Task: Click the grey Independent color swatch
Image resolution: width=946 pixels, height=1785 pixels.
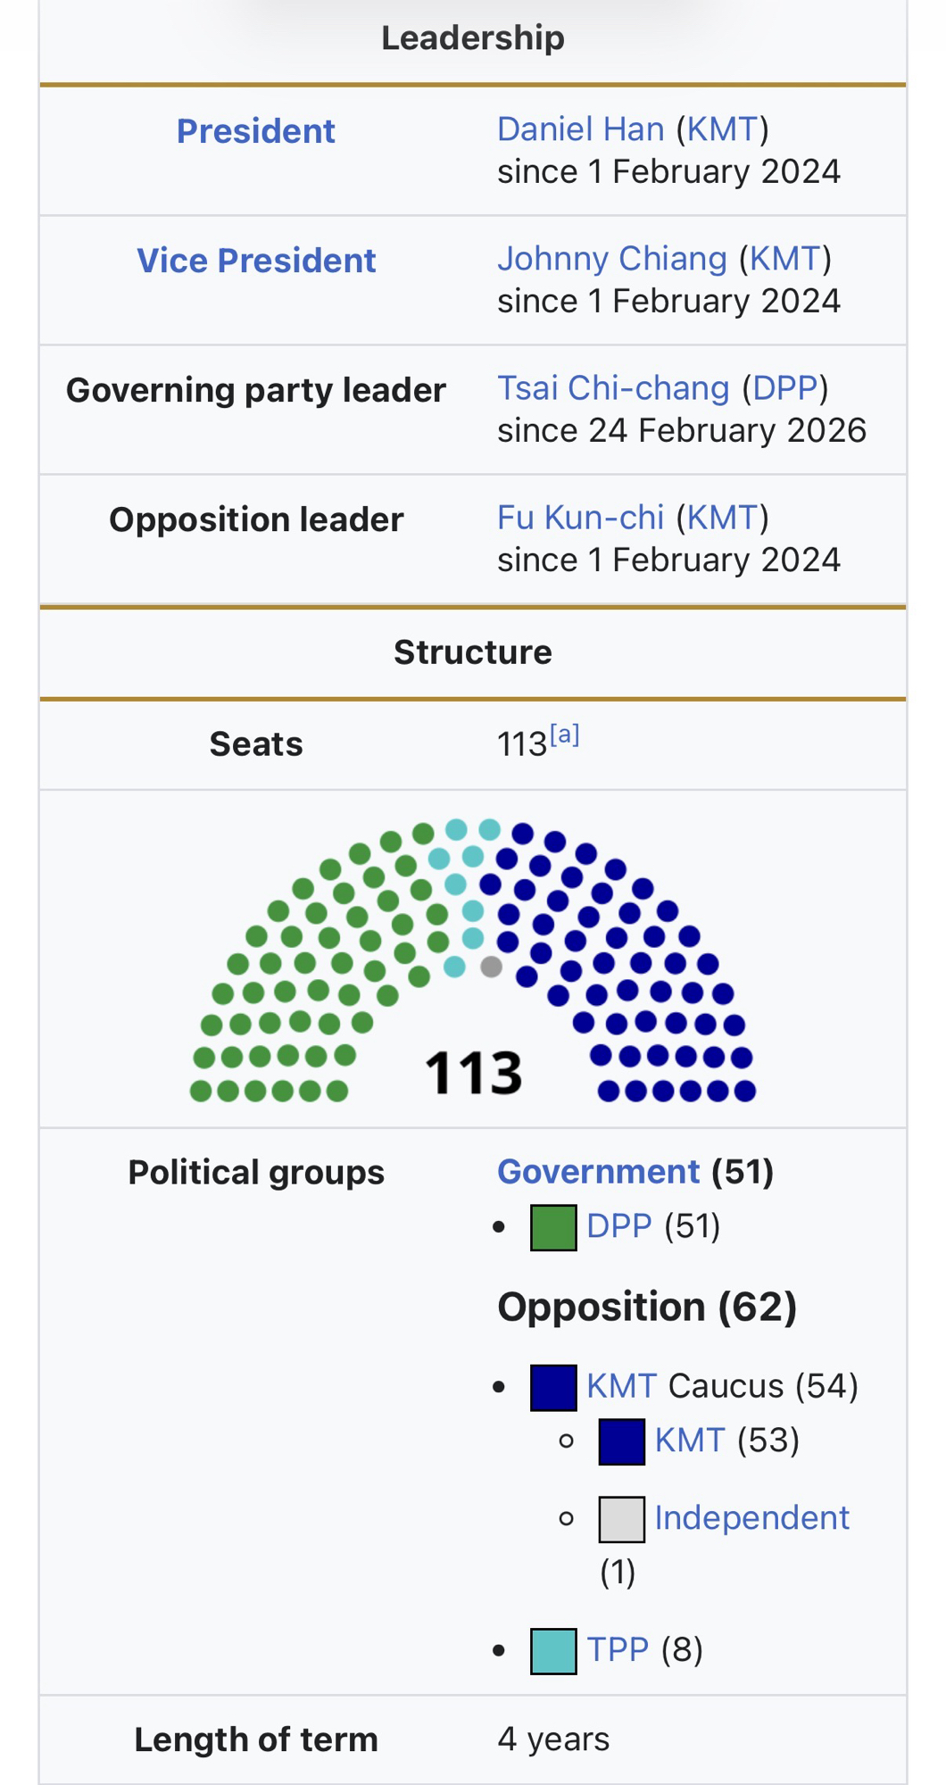Action: coord(622,1519)
